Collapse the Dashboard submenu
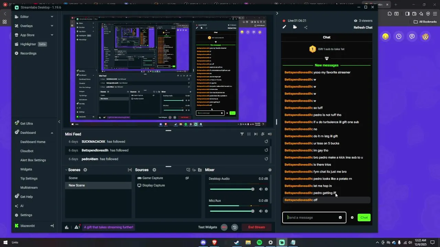 point(52,133)
